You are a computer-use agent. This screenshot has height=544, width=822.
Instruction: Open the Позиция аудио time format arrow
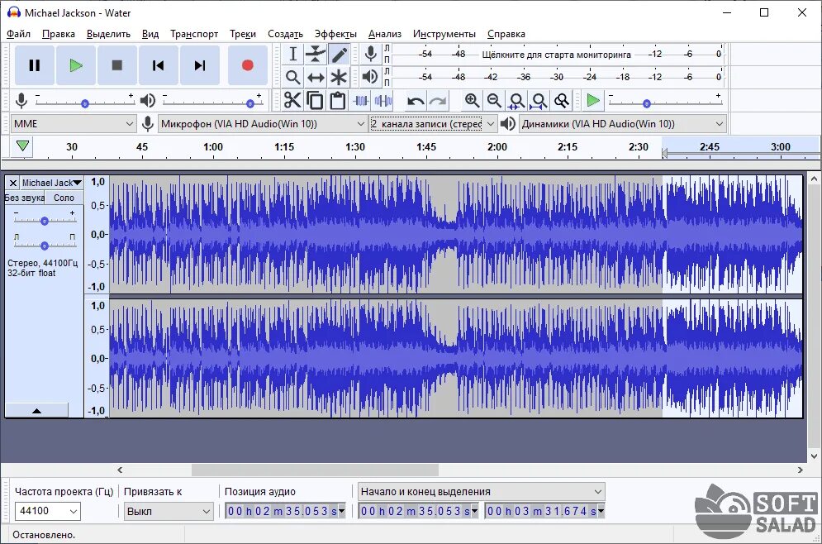coord(342,510)
